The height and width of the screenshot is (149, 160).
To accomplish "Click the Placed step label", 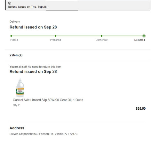I will [x=14, y=40].
